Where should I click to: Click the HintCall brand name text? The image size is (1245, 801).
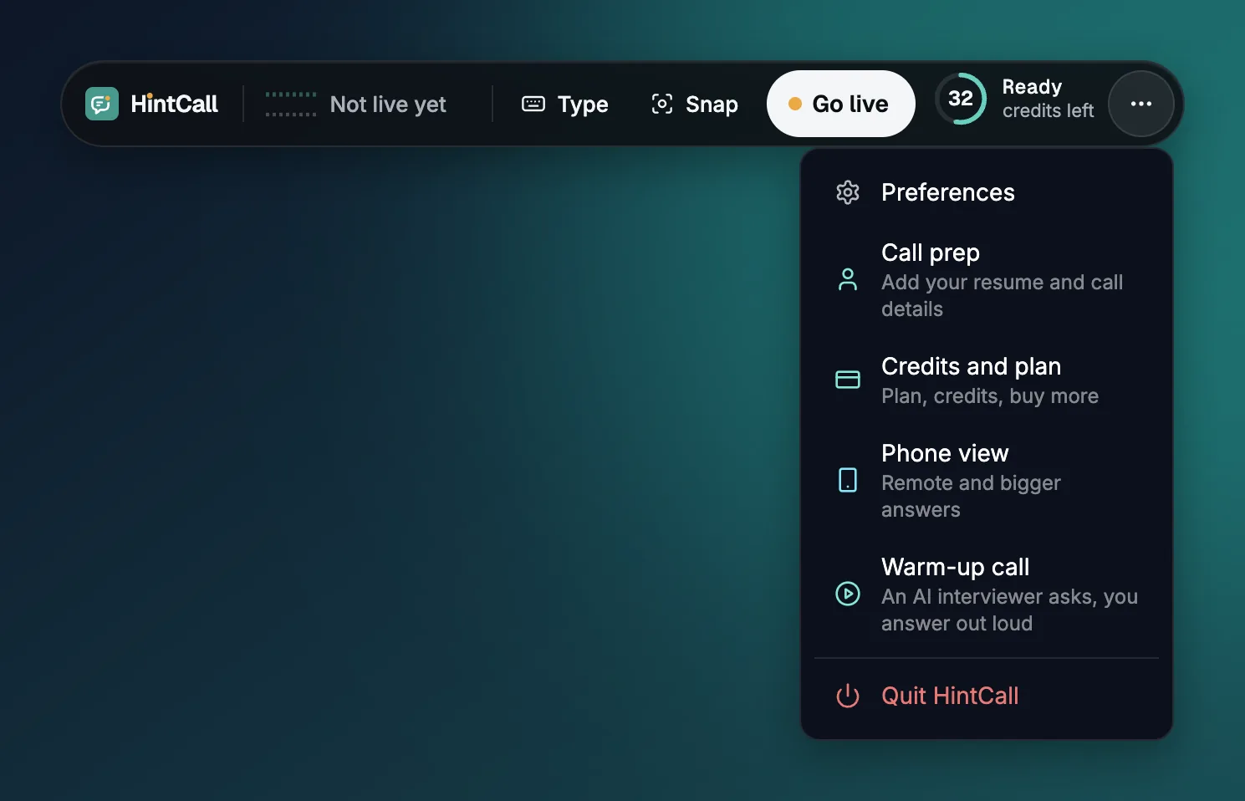point(174,104)
